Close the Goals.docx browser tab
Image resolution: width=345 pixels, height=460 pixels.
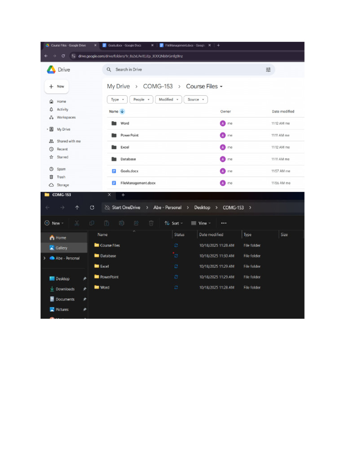click(x=152, y=45)
